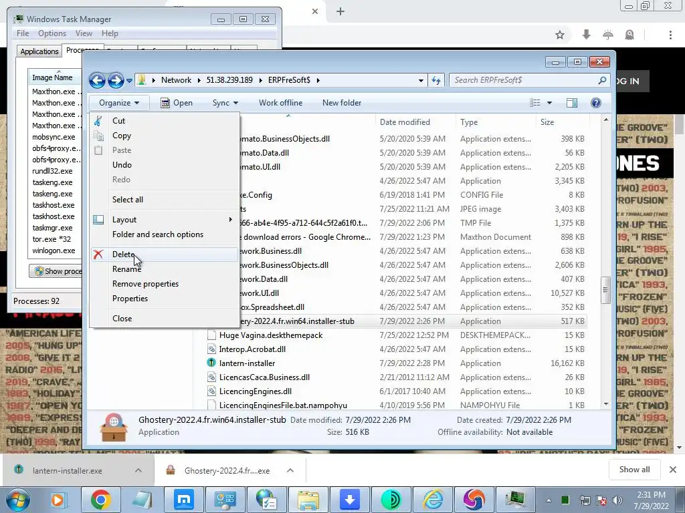Expand the Sync dropdown
The image size is (685, 513).
point(225,103)
